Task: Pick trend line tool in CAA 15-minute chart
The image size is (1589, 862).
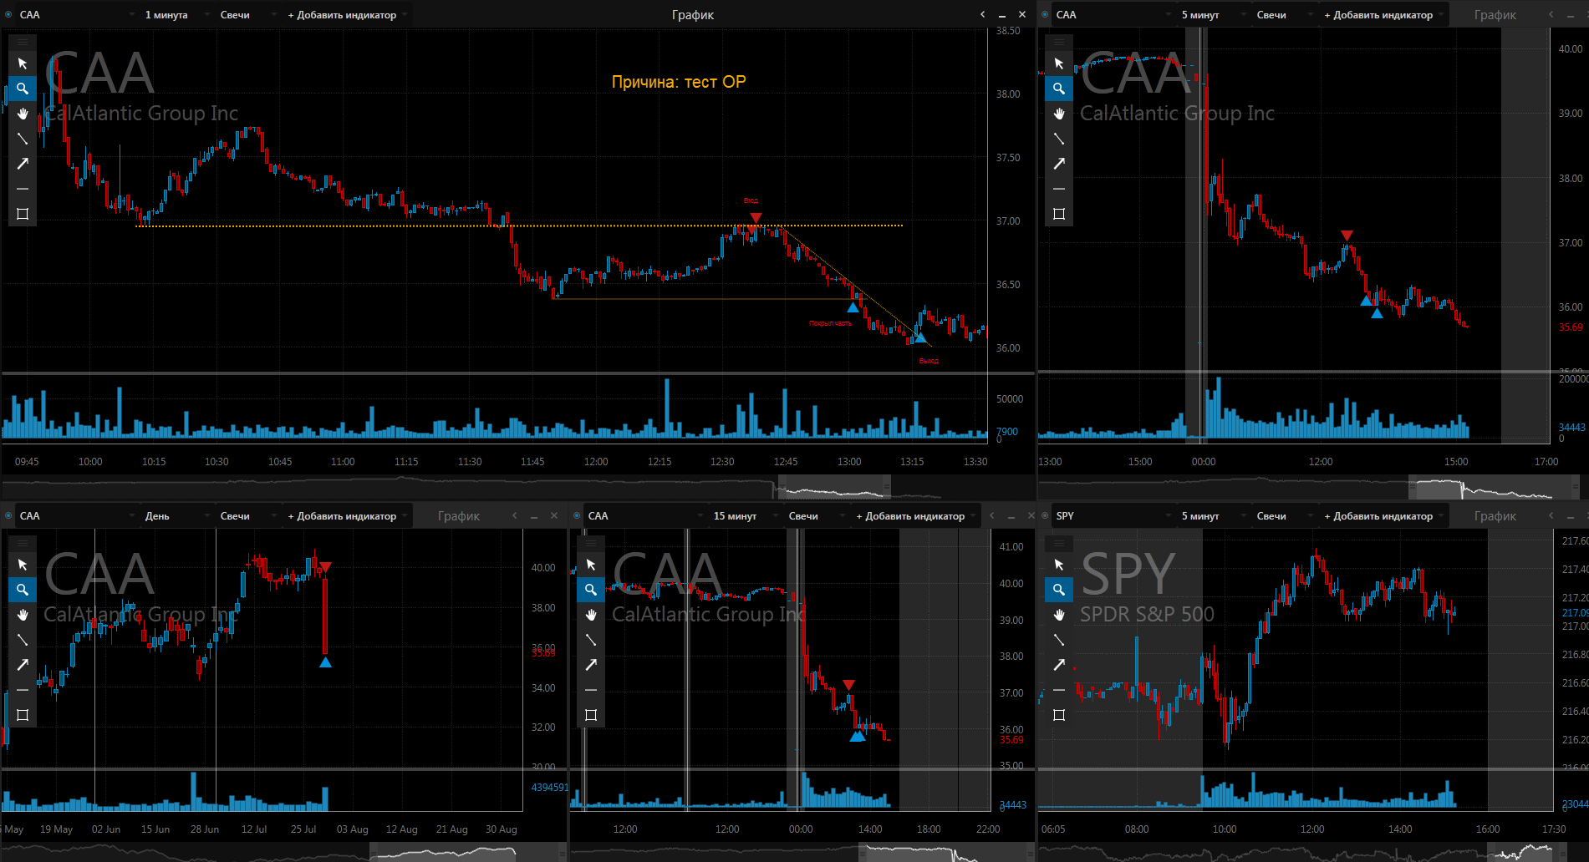Action: (591, 640)
